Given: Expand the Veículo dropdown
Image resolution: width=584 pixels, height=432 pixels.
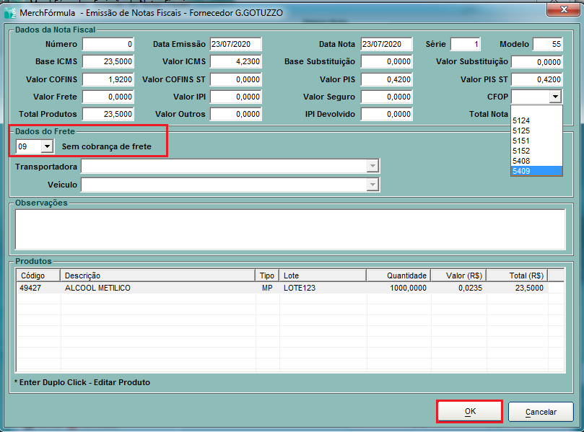Looking at the screenshot, I should coord(372,185).
